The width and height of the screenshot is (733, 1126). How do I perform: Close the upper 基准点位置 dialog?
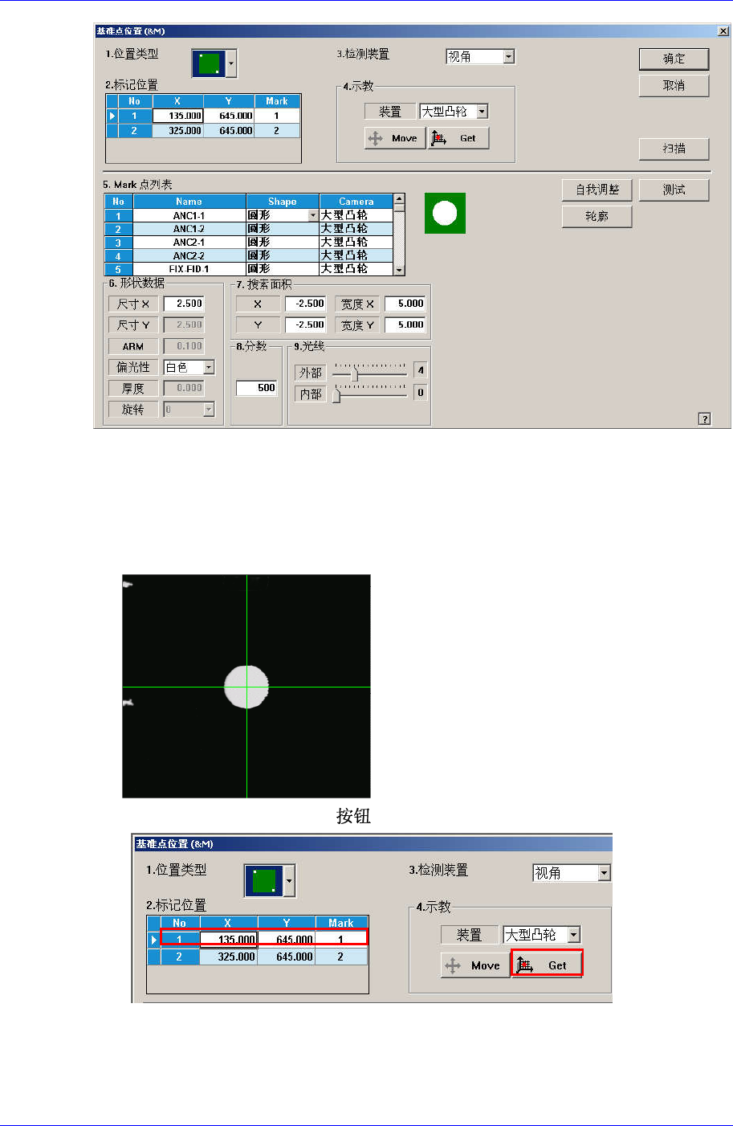(723, 31)
